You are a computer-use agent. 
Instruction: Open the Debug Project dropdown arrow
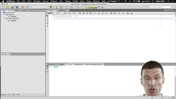74,7
